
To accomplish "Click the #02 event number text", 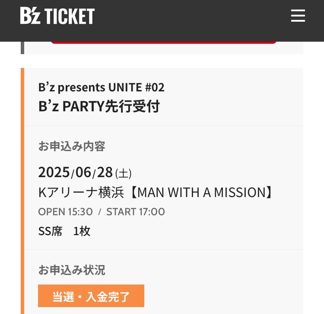I will pyautogui.click(x=155, y=87).
